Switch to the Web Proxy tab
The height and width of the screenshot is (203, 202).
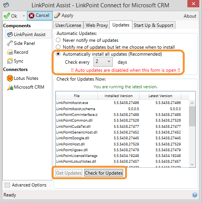[97, 25]
